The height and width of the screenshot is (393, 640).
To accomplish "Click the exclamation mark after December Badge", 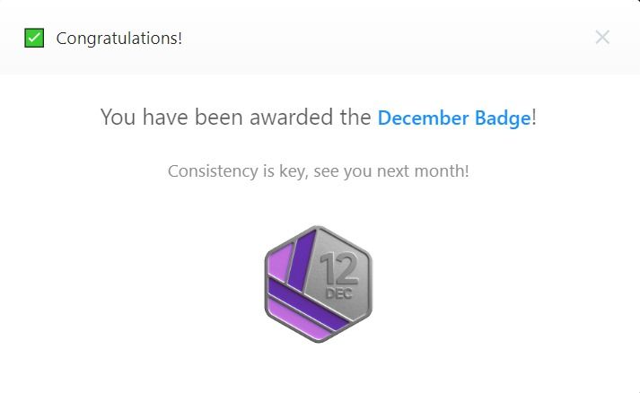I will (x=534, y=118).
